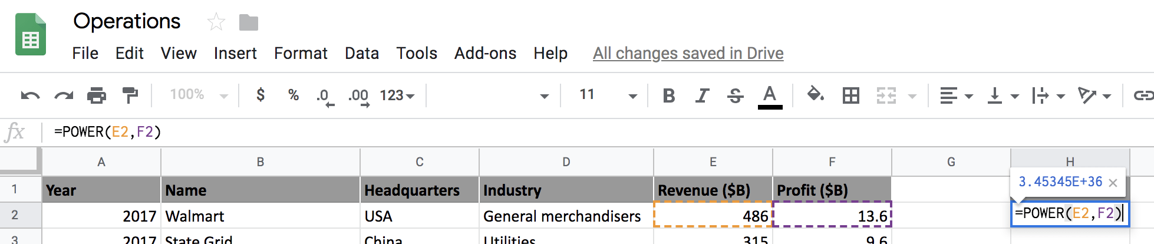The height and width of the screenshot is (244, 1154).
Task: Click the print icon
Action: click(x=97, y=95)
